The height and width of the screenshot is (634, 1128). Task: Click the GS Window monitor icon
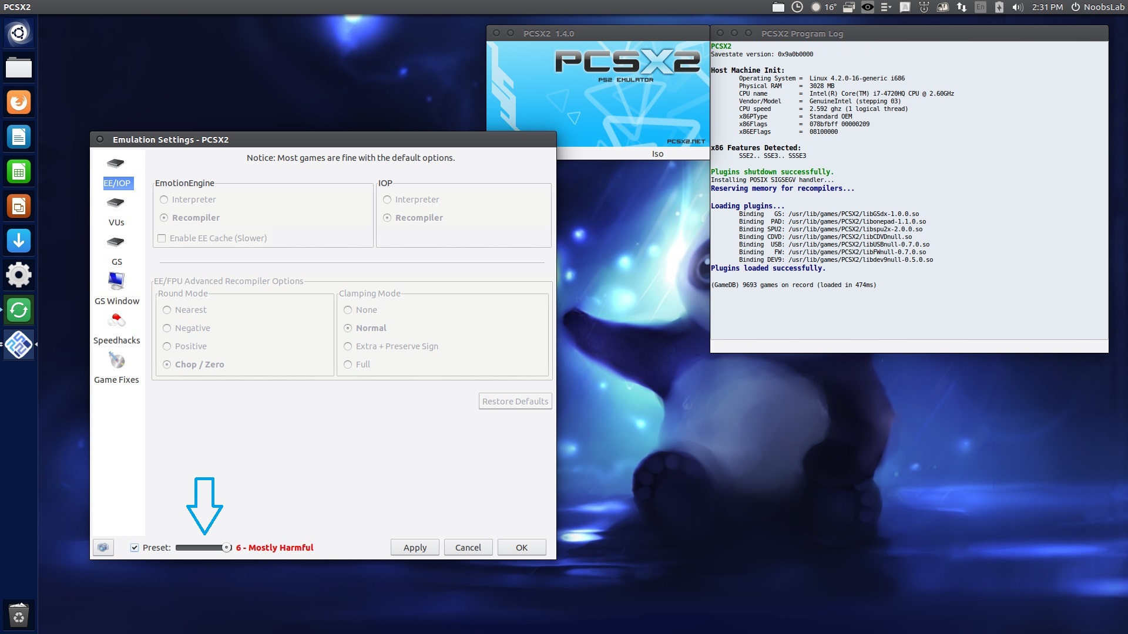[x=116, y=281]
